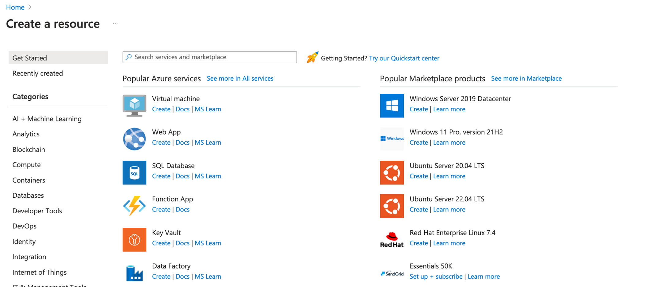This screenshot has height=301, width=646.
Task: Click the Create a resource page title
Action: (x=53, y=24)
